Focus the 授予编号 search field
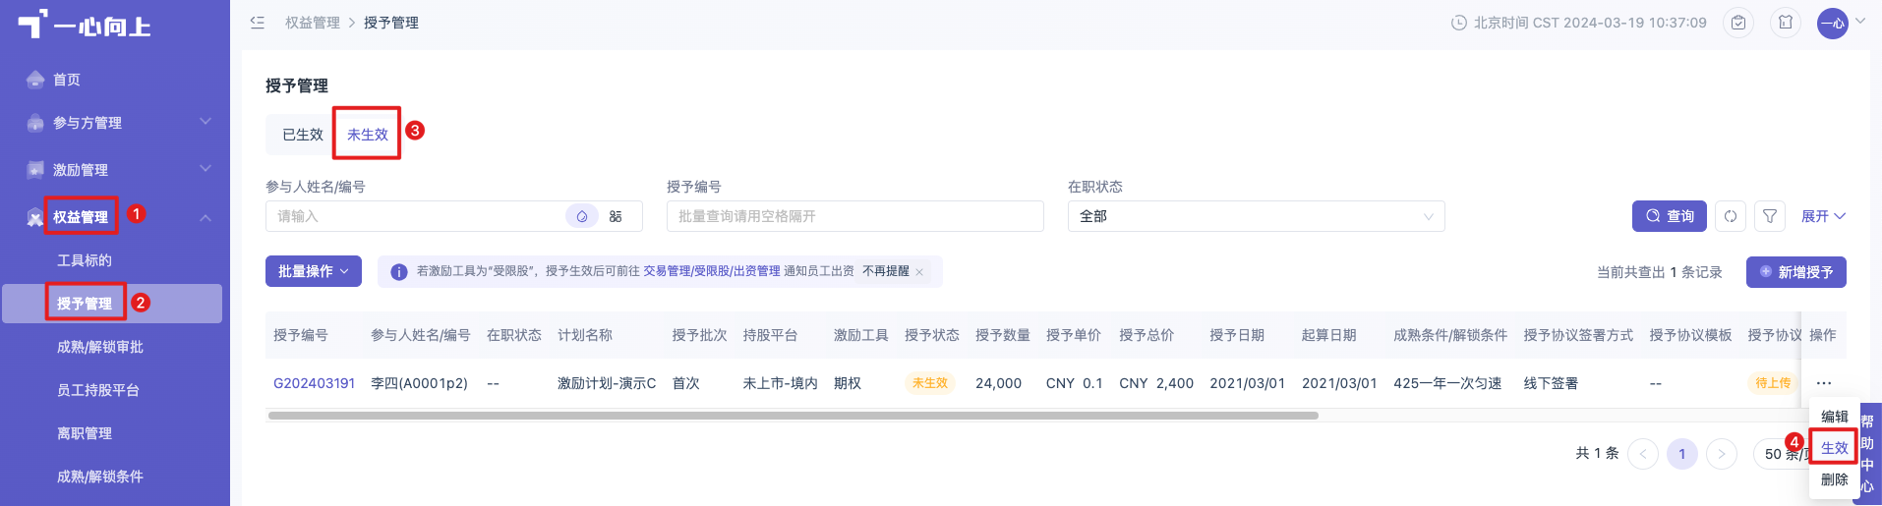The height and width of the screenshot is (506, 1882). pos(855,216)
